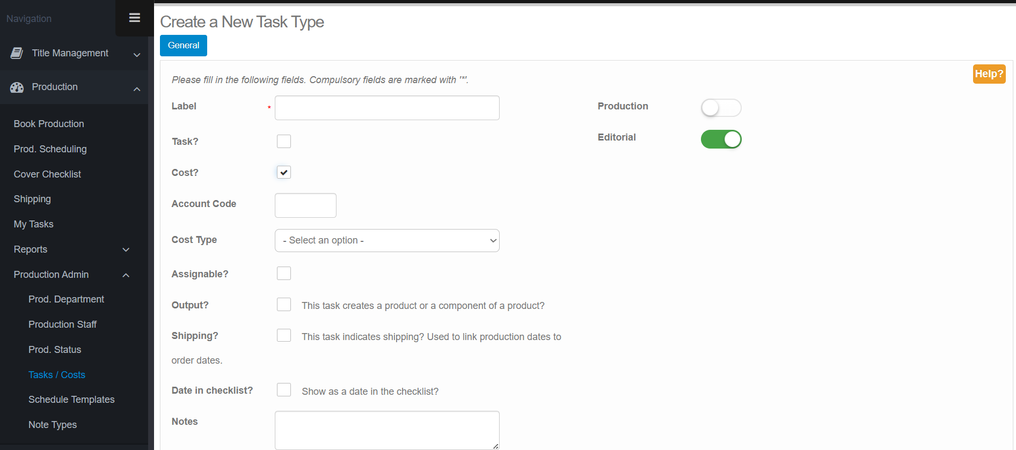Check the Task? checkbox
Viewport: 1016px width, 450px height.
coord(284,142)
